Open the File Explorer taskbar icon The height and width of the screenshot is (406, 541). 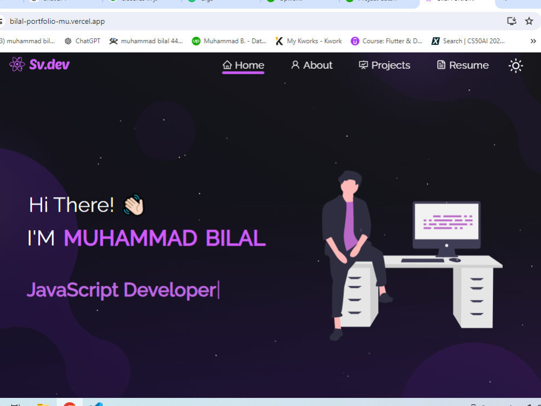(x=43, y=404)
